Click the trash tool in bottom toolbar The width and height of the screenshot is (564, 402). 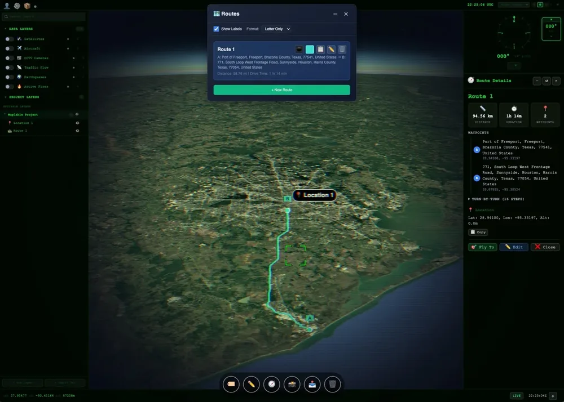332,385
